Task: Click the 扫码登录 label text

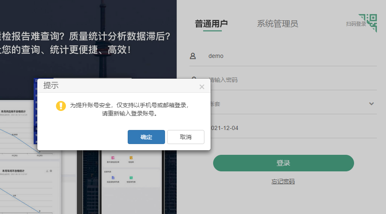Action: pyautogui.click(x=356, y=24)
